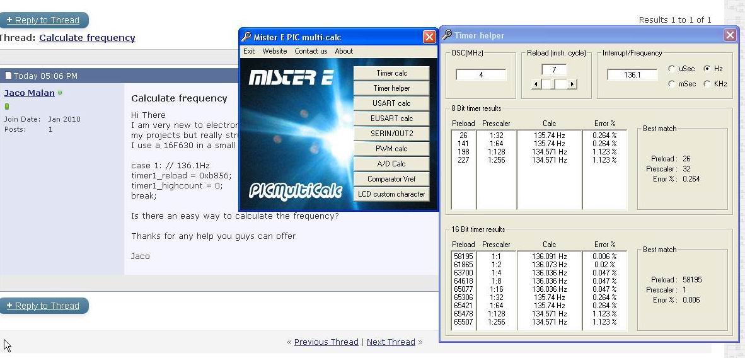Viewport: 745px width, 358px height.
Task: Go to the Previous Thread link
Action: click(x=326, y=342)
